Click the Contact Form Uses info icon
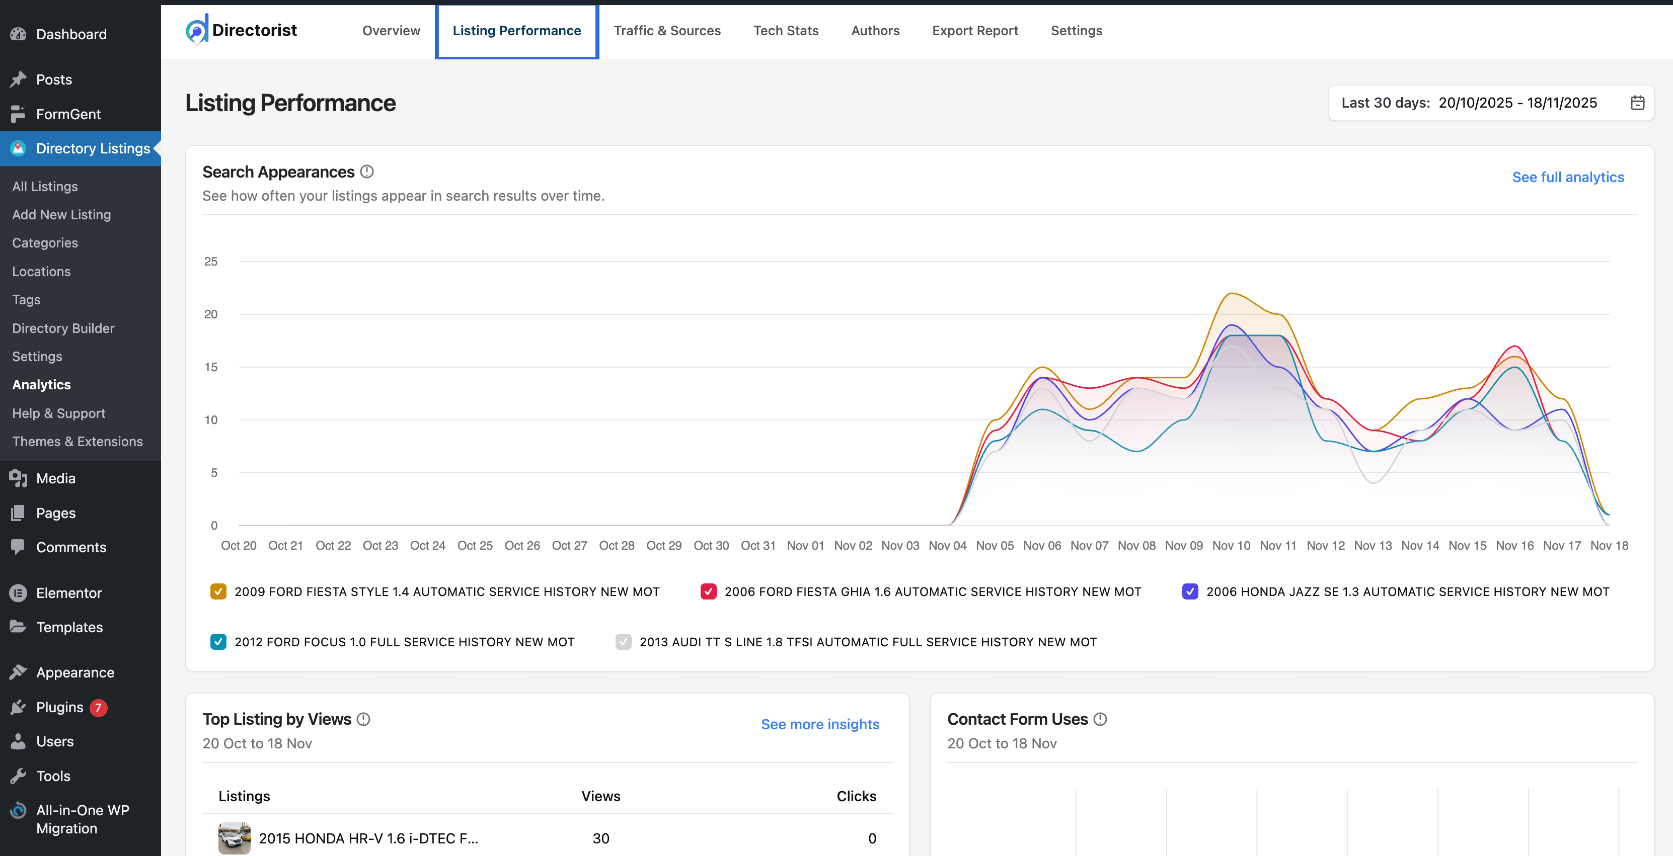This screenshot has width=1673, height=856. (1100, 719)
